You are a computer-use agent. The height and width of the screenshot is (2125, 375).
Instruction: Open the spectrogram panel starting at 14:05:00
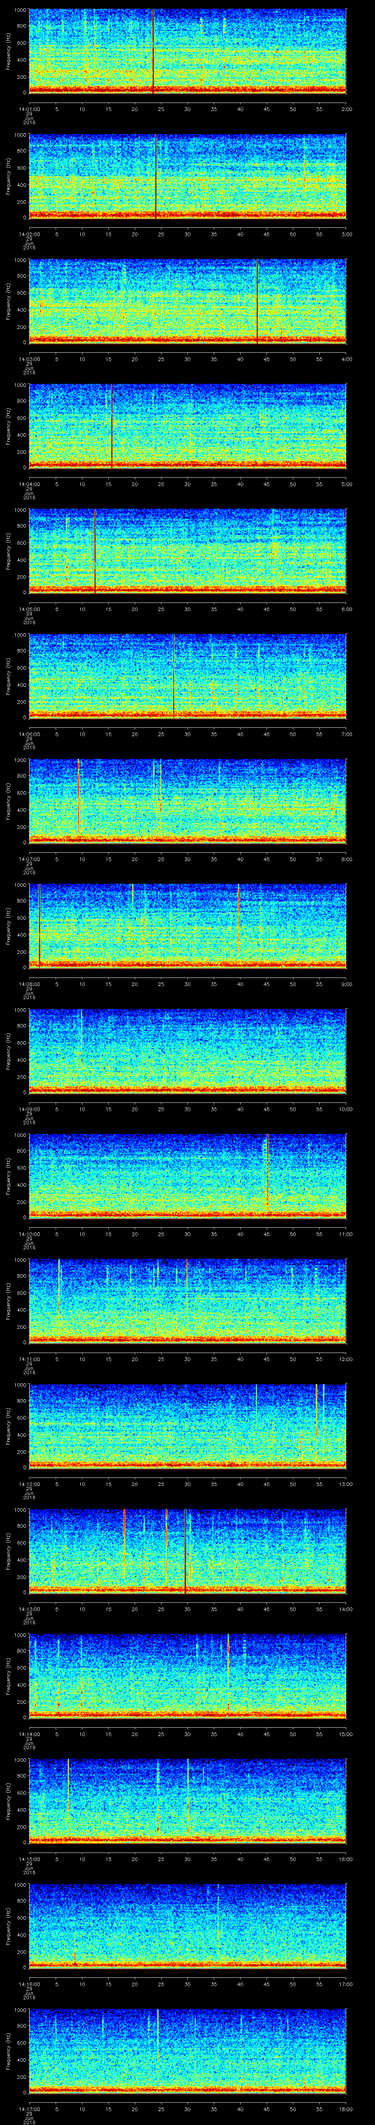pyautogui.click(x=188, y=551)
